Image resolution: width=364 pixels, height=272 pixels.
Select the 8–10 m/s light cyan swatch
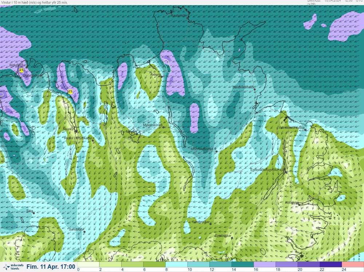[x=177, y=264]
